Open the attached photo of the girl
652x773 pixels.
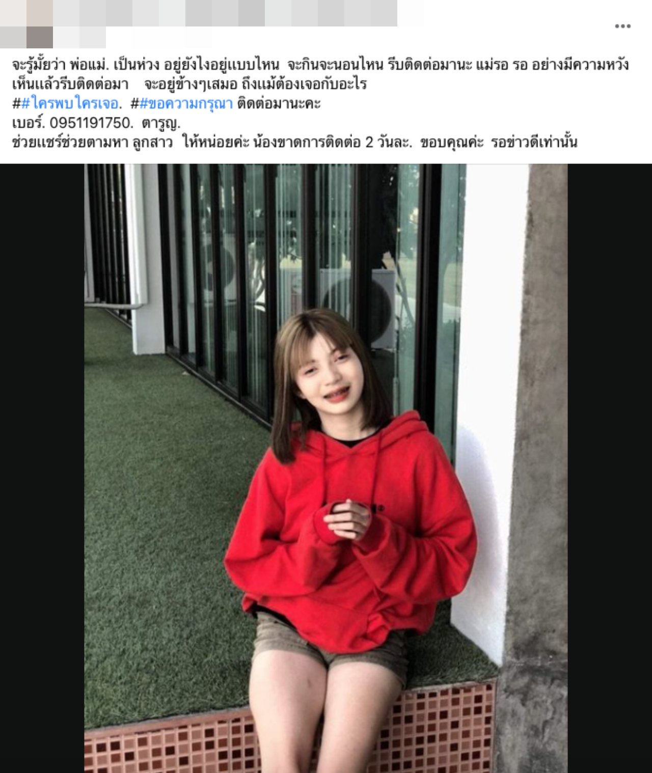[326, 468]
